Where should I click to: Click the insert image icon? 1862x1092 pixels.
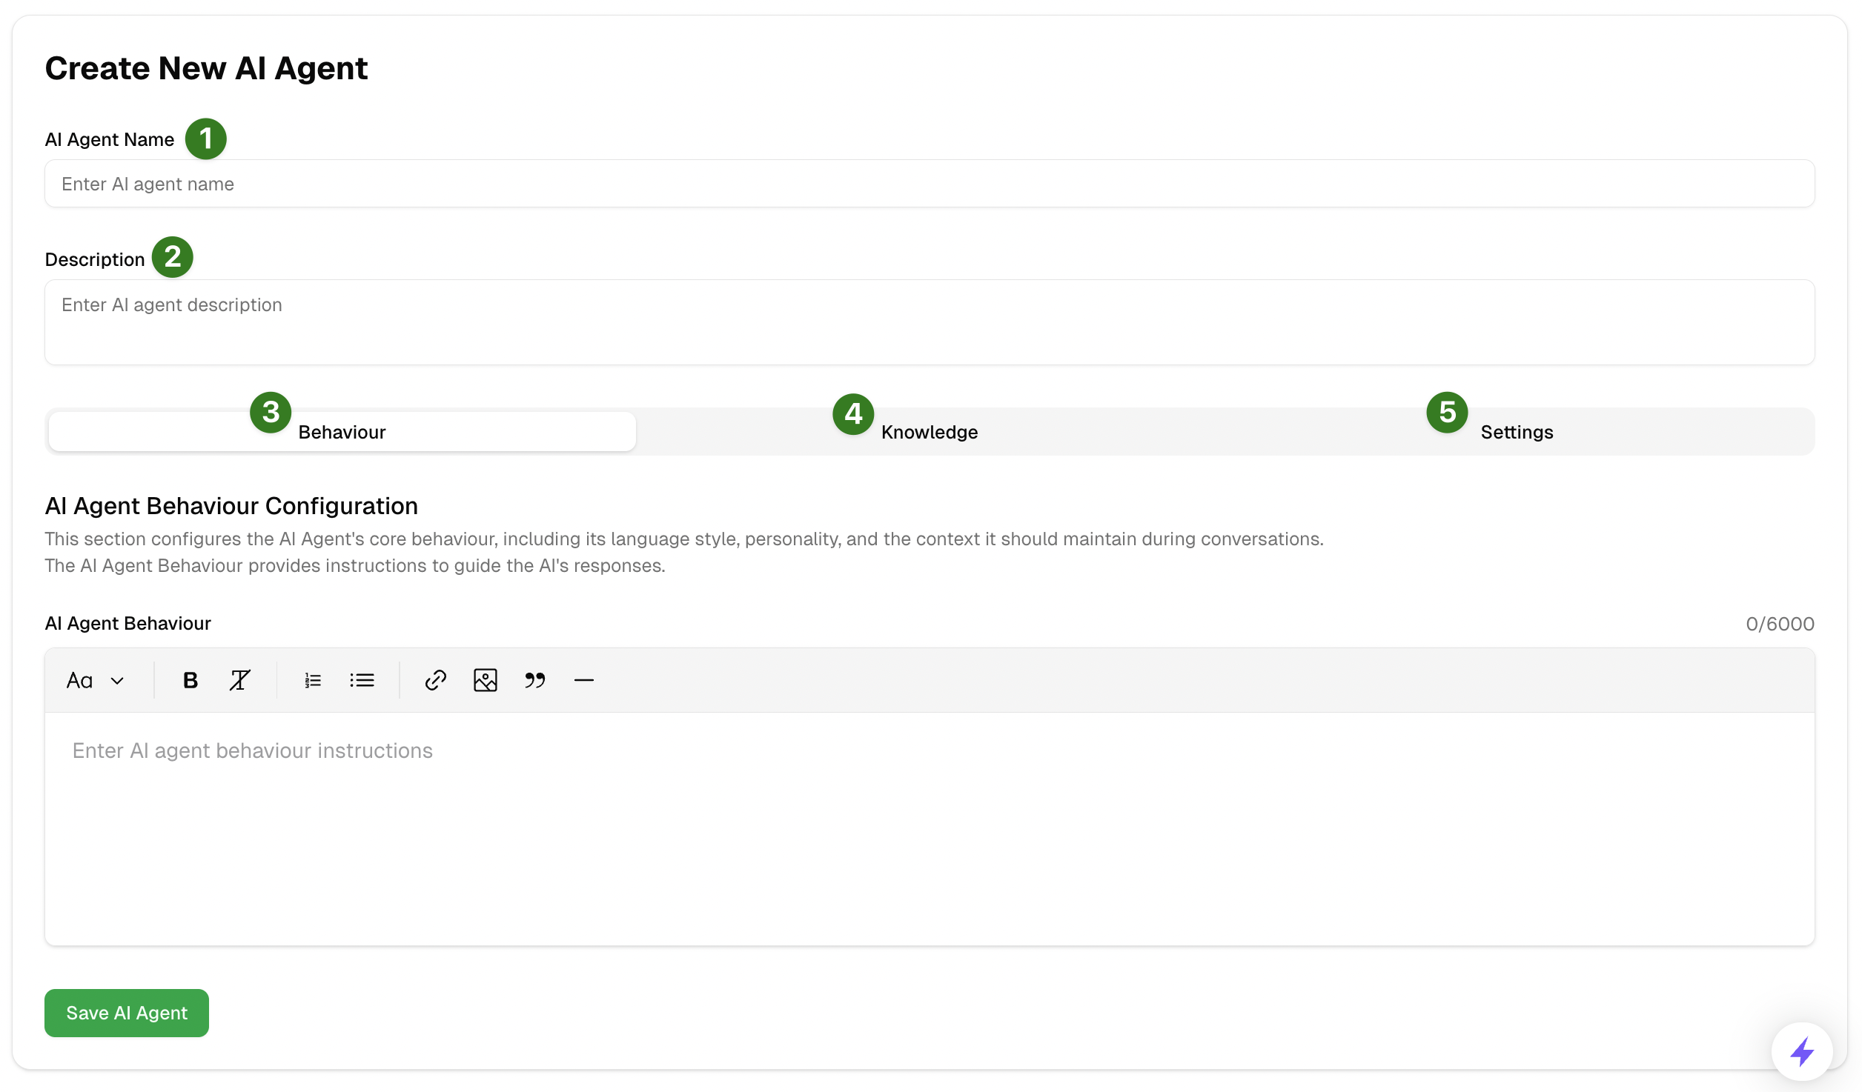485,680
